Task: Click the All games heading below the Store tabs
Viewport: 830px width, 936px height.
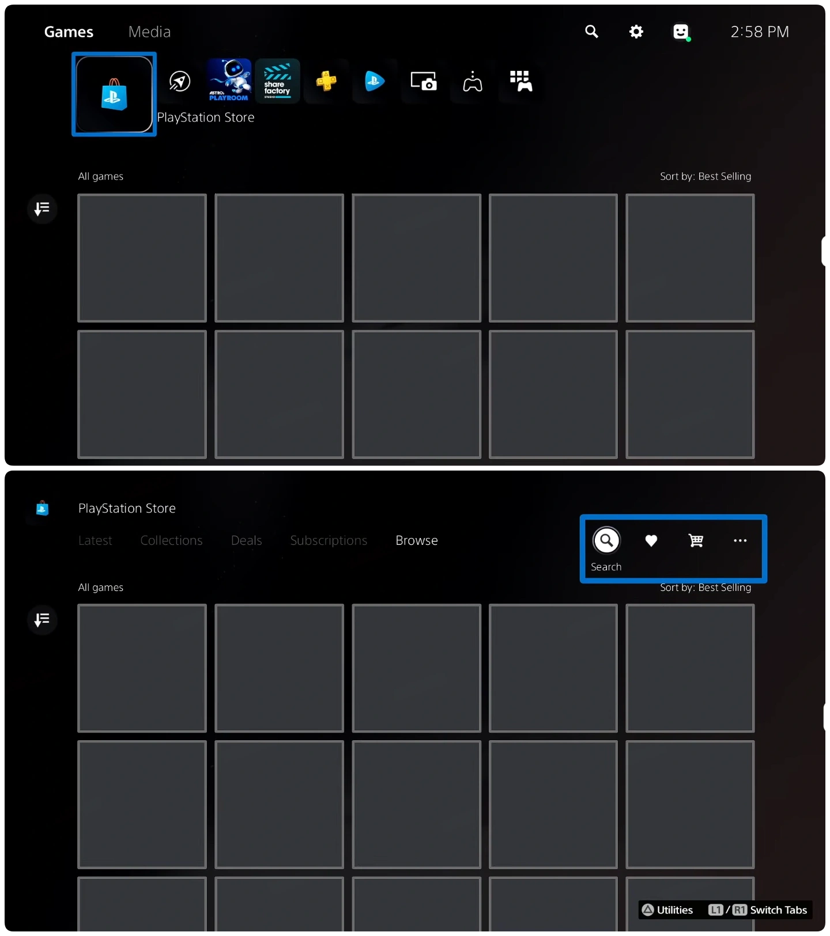Action: (x=101, y=588)
